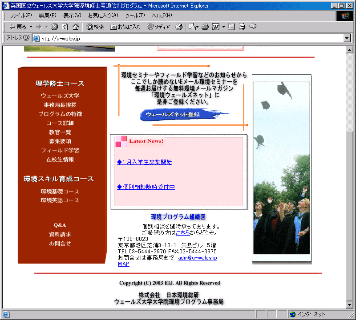Open the 環境プログラム組織図 link
Image resolution: width=356 pixels, height=320 pixels.
pos(178,217)
